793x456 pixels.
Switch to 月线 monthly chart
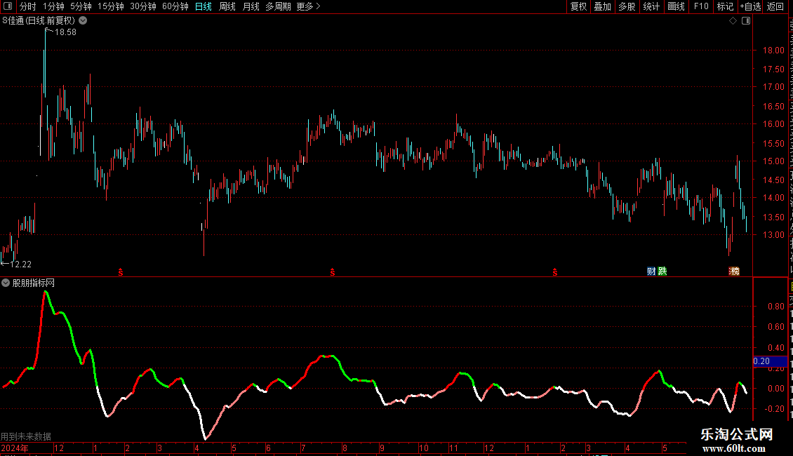(x=251, y=6)
